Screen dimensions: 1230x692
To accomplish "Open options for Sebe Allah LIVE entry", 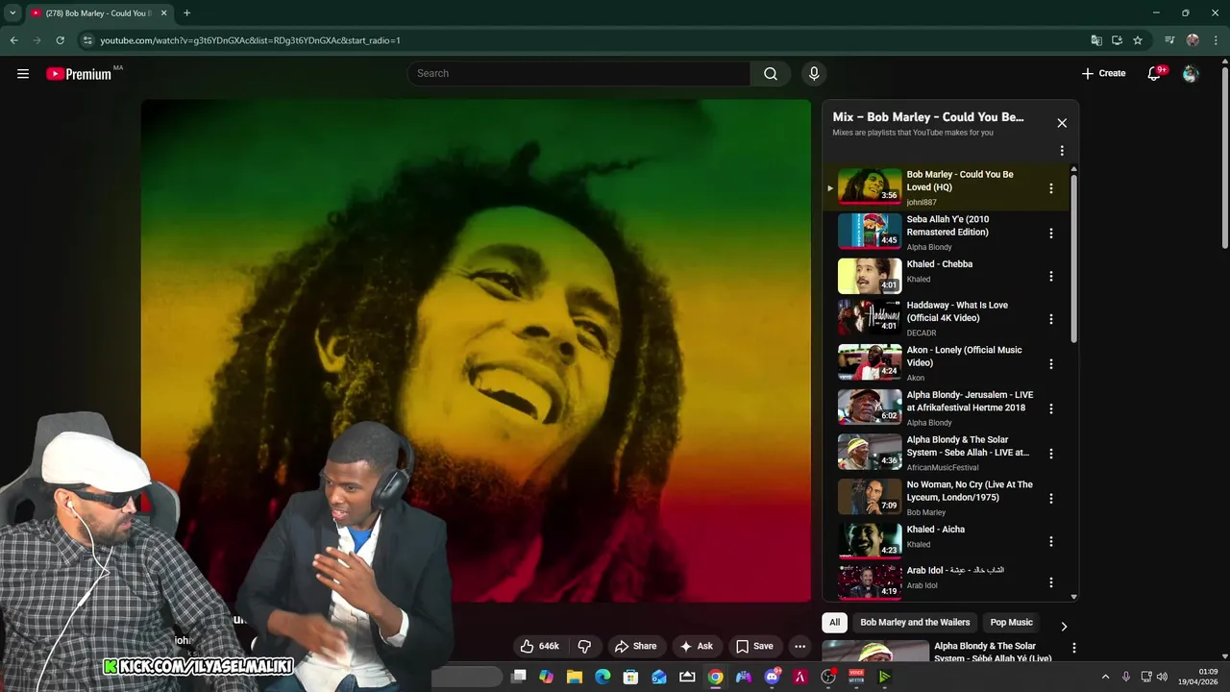I will [1051, 453].
